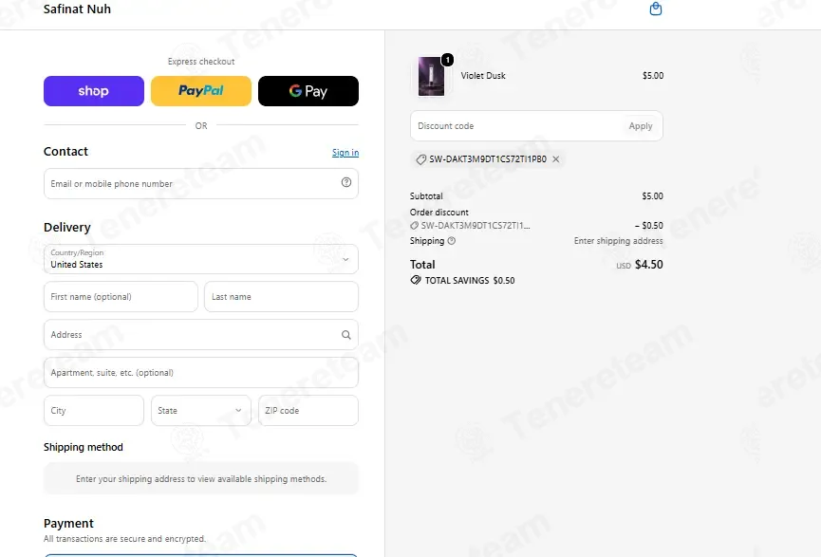
Task: Click the Enter shipping address text
Action: pyautogui.click(x=619, y=241)
